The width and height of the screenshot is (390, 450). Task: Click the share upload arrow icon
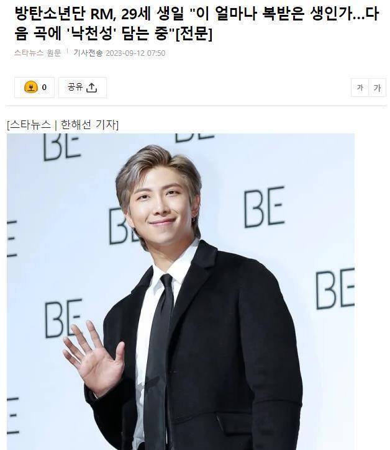(92, 88)
